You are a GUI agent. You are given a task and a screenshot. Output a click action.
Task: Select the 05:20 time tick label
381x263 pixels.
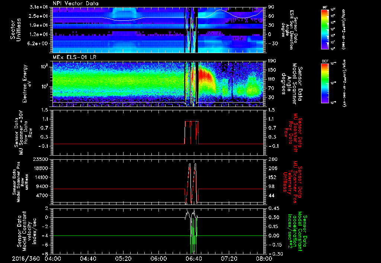click(x=123, y=259)
